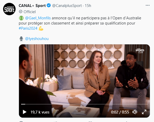Open the CANAL+ Sport profile avatar
The width and height of the screenshot is (154, 122).
pyautogui.click(x=9, y=9)
